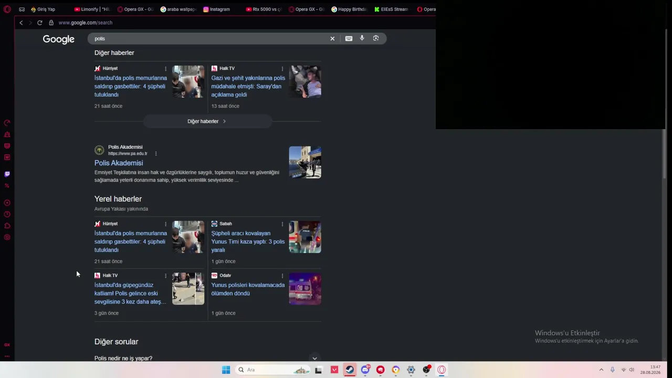Image resolution: width=672 pixels, height=378 pixels.
Task: Click the address bar showing www.google.com/search
Action: tap(86, 23)
